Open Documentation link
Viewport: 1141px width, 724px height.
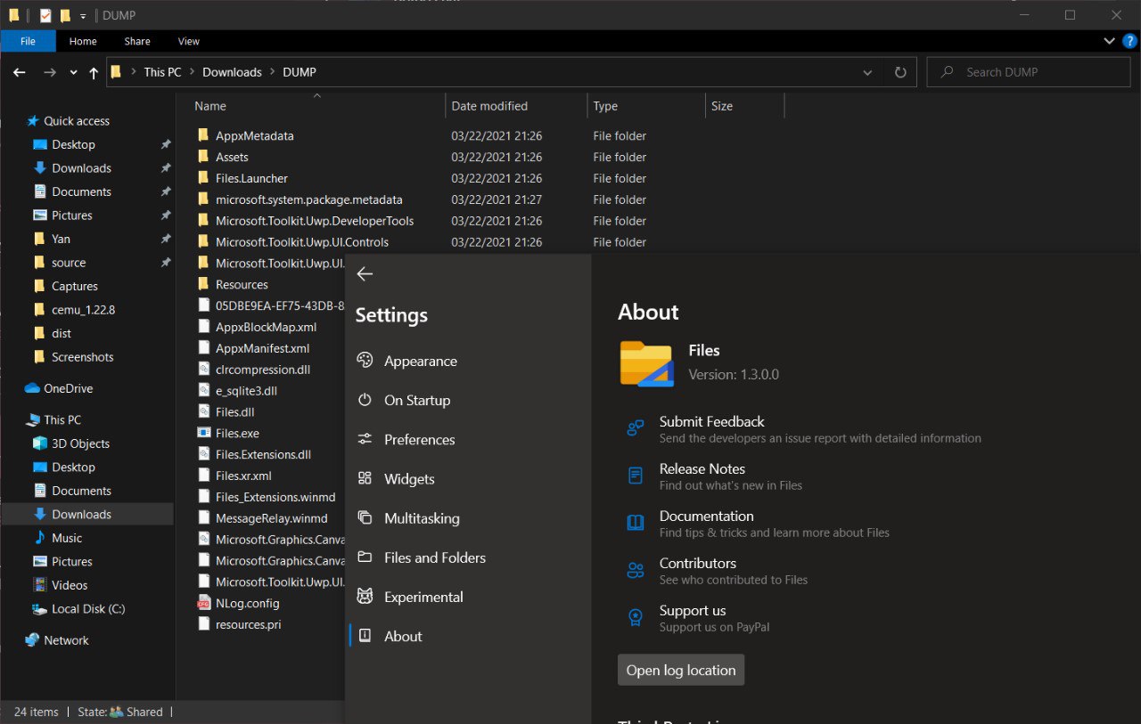[707, 516]
